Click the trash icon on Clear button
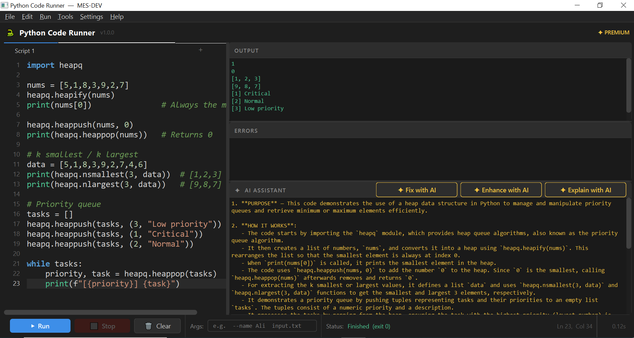Viewport: 634px width, 338px height. point(149,326)
